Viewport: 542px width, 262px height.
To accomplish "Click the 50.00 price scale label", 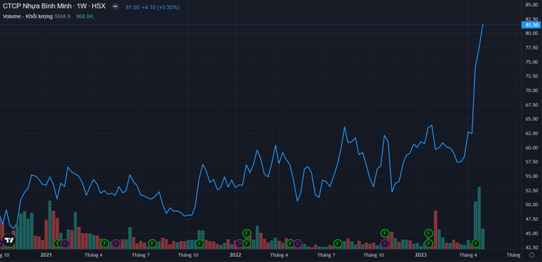I will click(x=531, y=204).
